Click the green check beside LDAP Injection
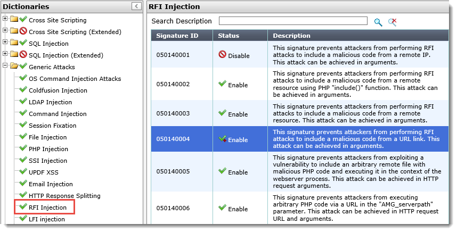 [x=23, y=102]
